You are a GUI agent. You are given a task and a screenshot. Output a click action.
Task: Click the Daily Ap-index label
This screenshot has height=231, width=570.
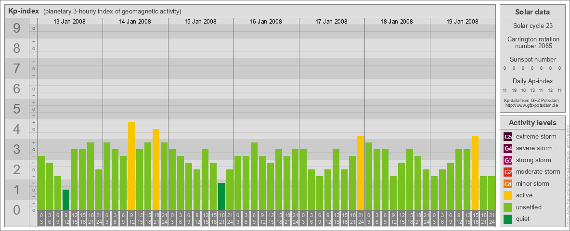(x=532, y=81)
